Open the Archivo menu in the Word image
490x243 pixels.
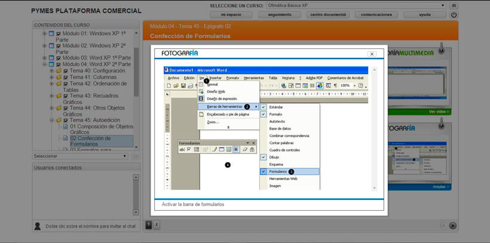[x=173, y=78]
